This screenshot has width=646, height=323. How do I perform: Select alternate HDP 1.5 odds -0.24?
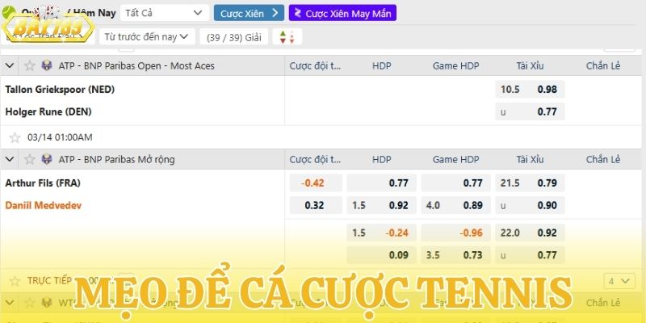click(381, 233)
